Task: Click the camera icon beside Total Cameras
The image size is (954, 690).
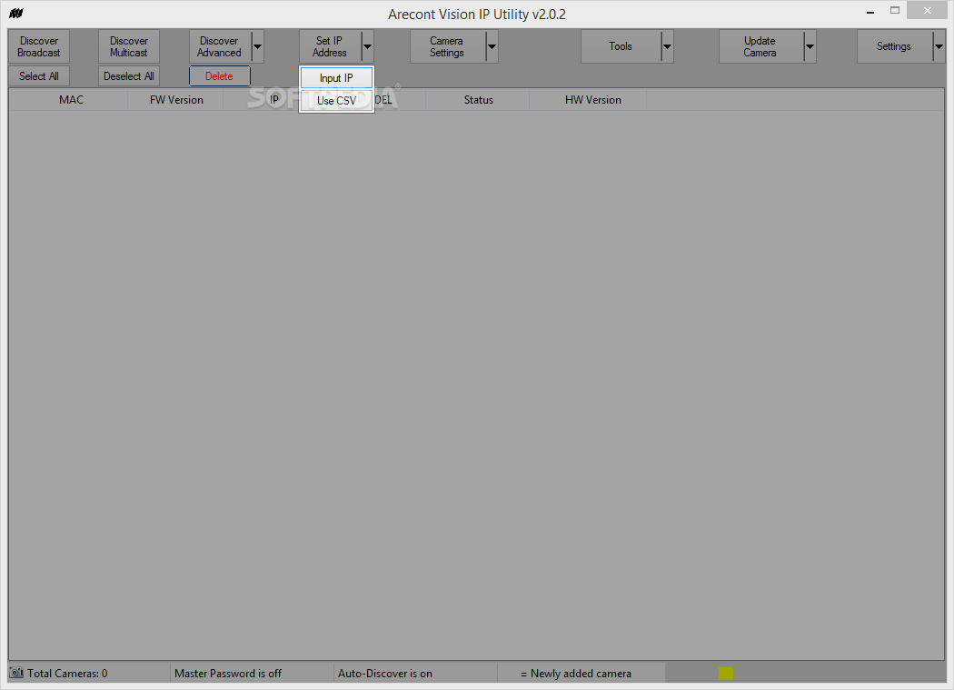Action: coord(16,673)
